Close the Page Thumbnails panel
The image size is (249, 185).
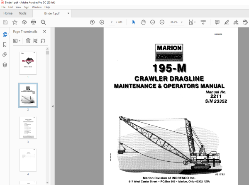pos(44,32)
